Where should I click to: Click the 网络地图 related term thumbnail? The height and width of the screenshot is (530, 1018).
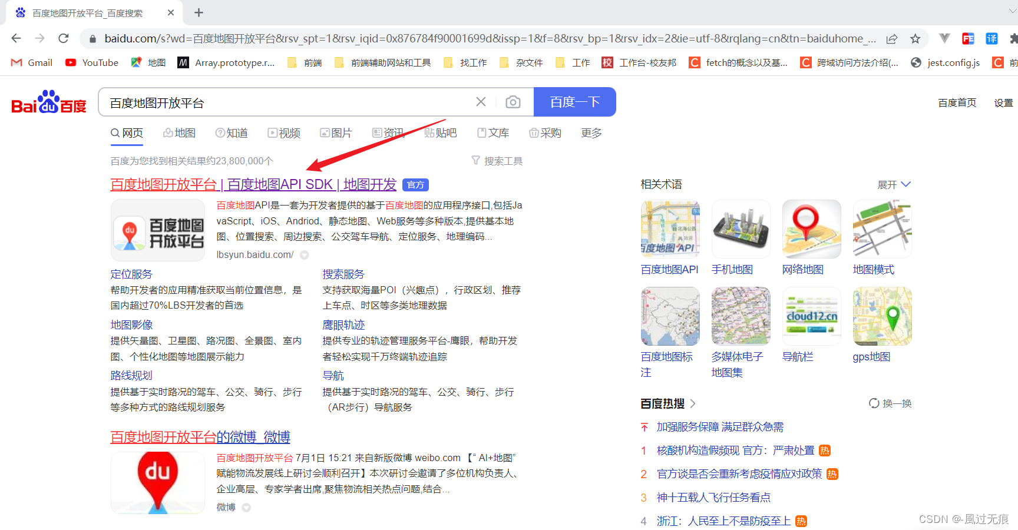(x=812, y=229)
